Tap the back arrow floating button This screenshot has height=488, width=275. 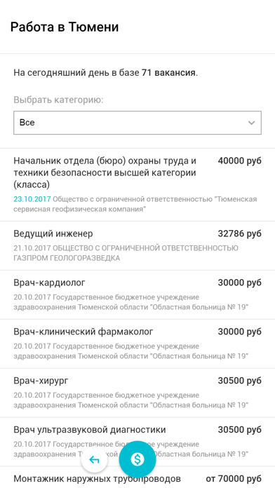[94, 459]
